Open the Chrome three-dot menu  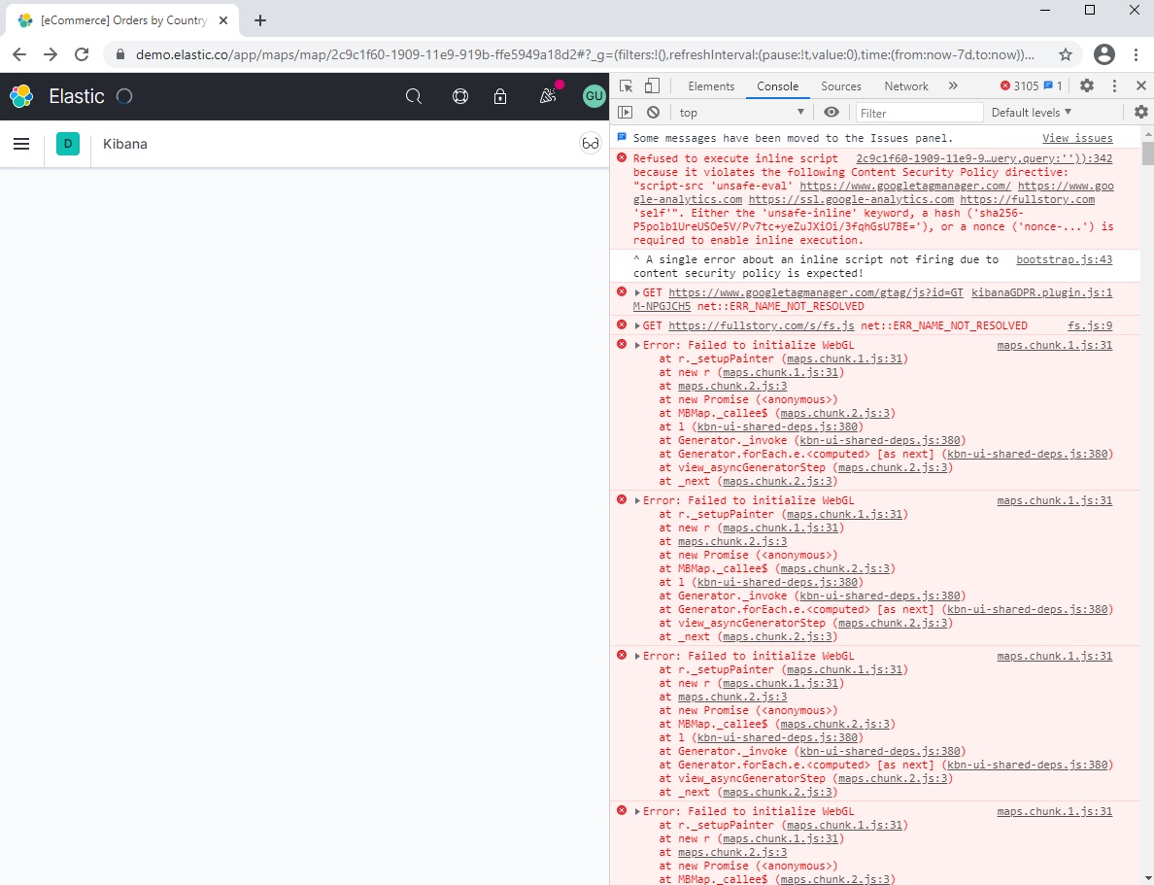click(1136, 54)
